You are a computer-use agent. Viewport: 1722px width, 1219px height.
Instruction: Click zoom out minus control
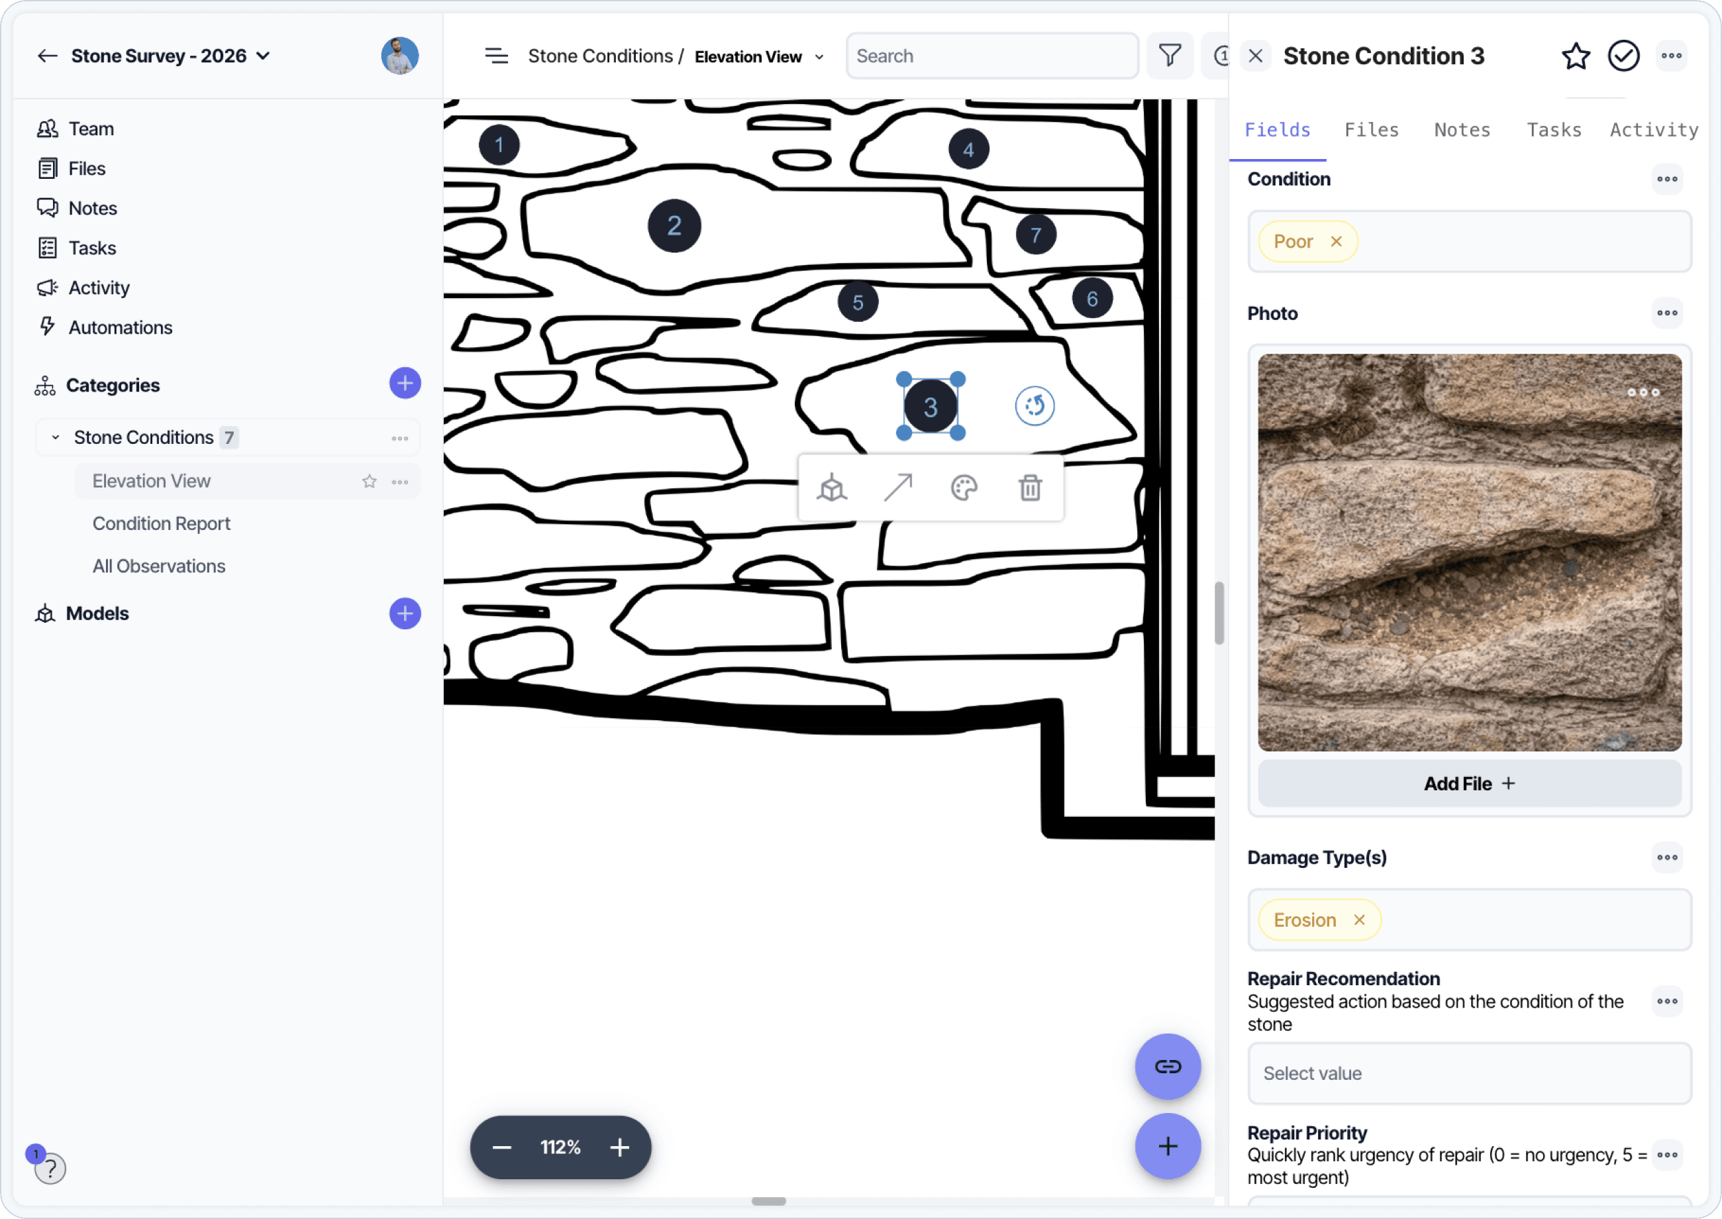coord(502,1147)
